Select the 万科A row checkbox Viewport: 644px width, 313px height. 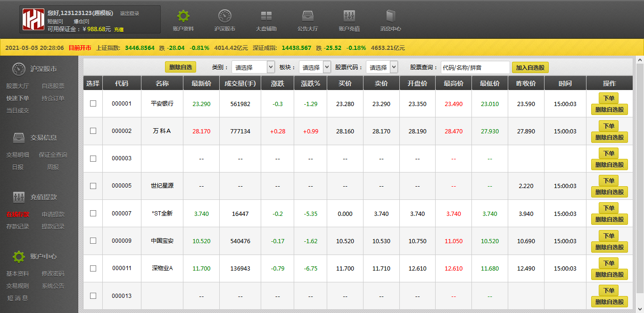coord(93,131)
